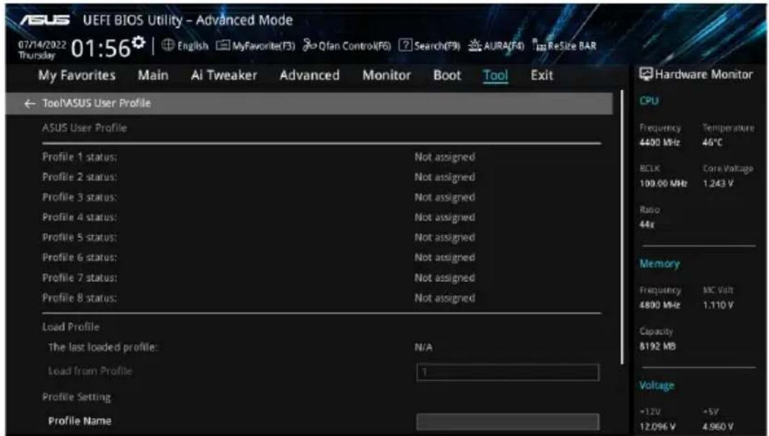This screenshot has width=769, height=436.
Task: Click The last loaded profile label
Action: click(102, 347)
